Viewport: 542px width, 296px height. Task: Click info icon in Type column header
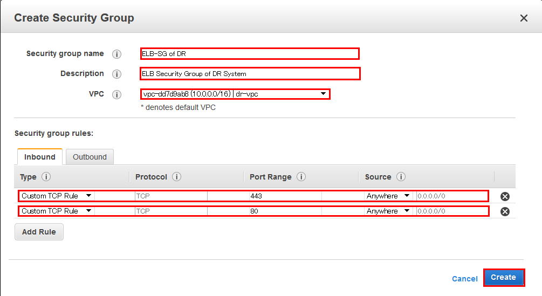(x=46, y=177)
